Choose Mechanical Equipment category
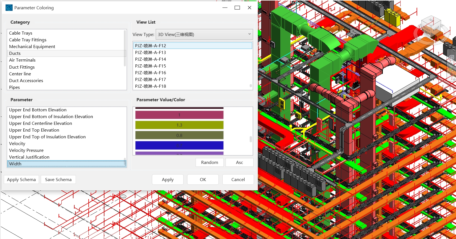The width and height of the screenshot is (456, 239). tap(32, 47)
